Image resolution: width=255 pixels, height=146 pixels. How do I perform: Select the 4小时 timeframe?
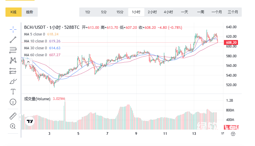coord(168,12)
